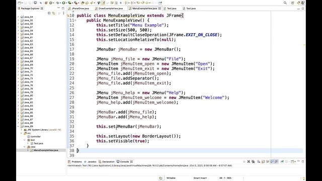322x181 pixels.
Task: Toggle Show Console on standard out change
Action: (x=272, y=162)
